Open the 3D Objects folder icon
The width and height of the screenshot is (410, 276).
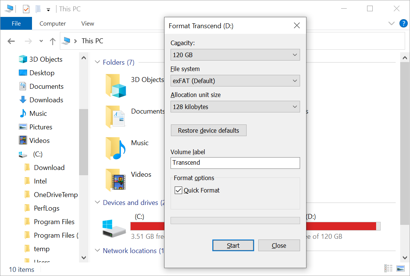click(x=116, y=85)
